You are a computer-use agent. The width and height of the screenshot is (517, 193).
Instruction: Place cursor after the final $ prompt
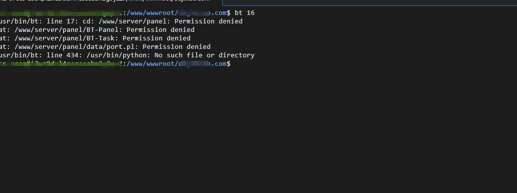233,64
